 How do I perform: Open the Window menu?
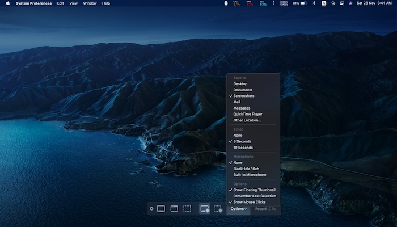90,3
